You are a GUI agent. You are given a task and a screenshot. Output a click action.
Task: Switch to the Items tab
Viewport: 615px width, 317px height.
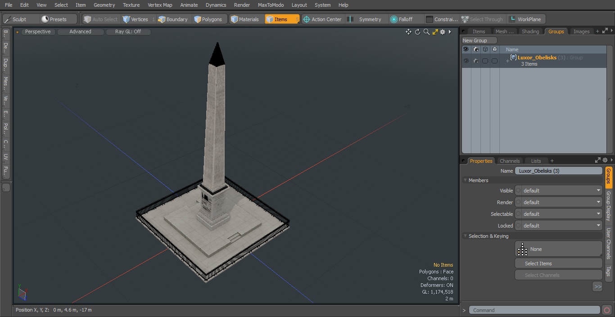[479, 31]
